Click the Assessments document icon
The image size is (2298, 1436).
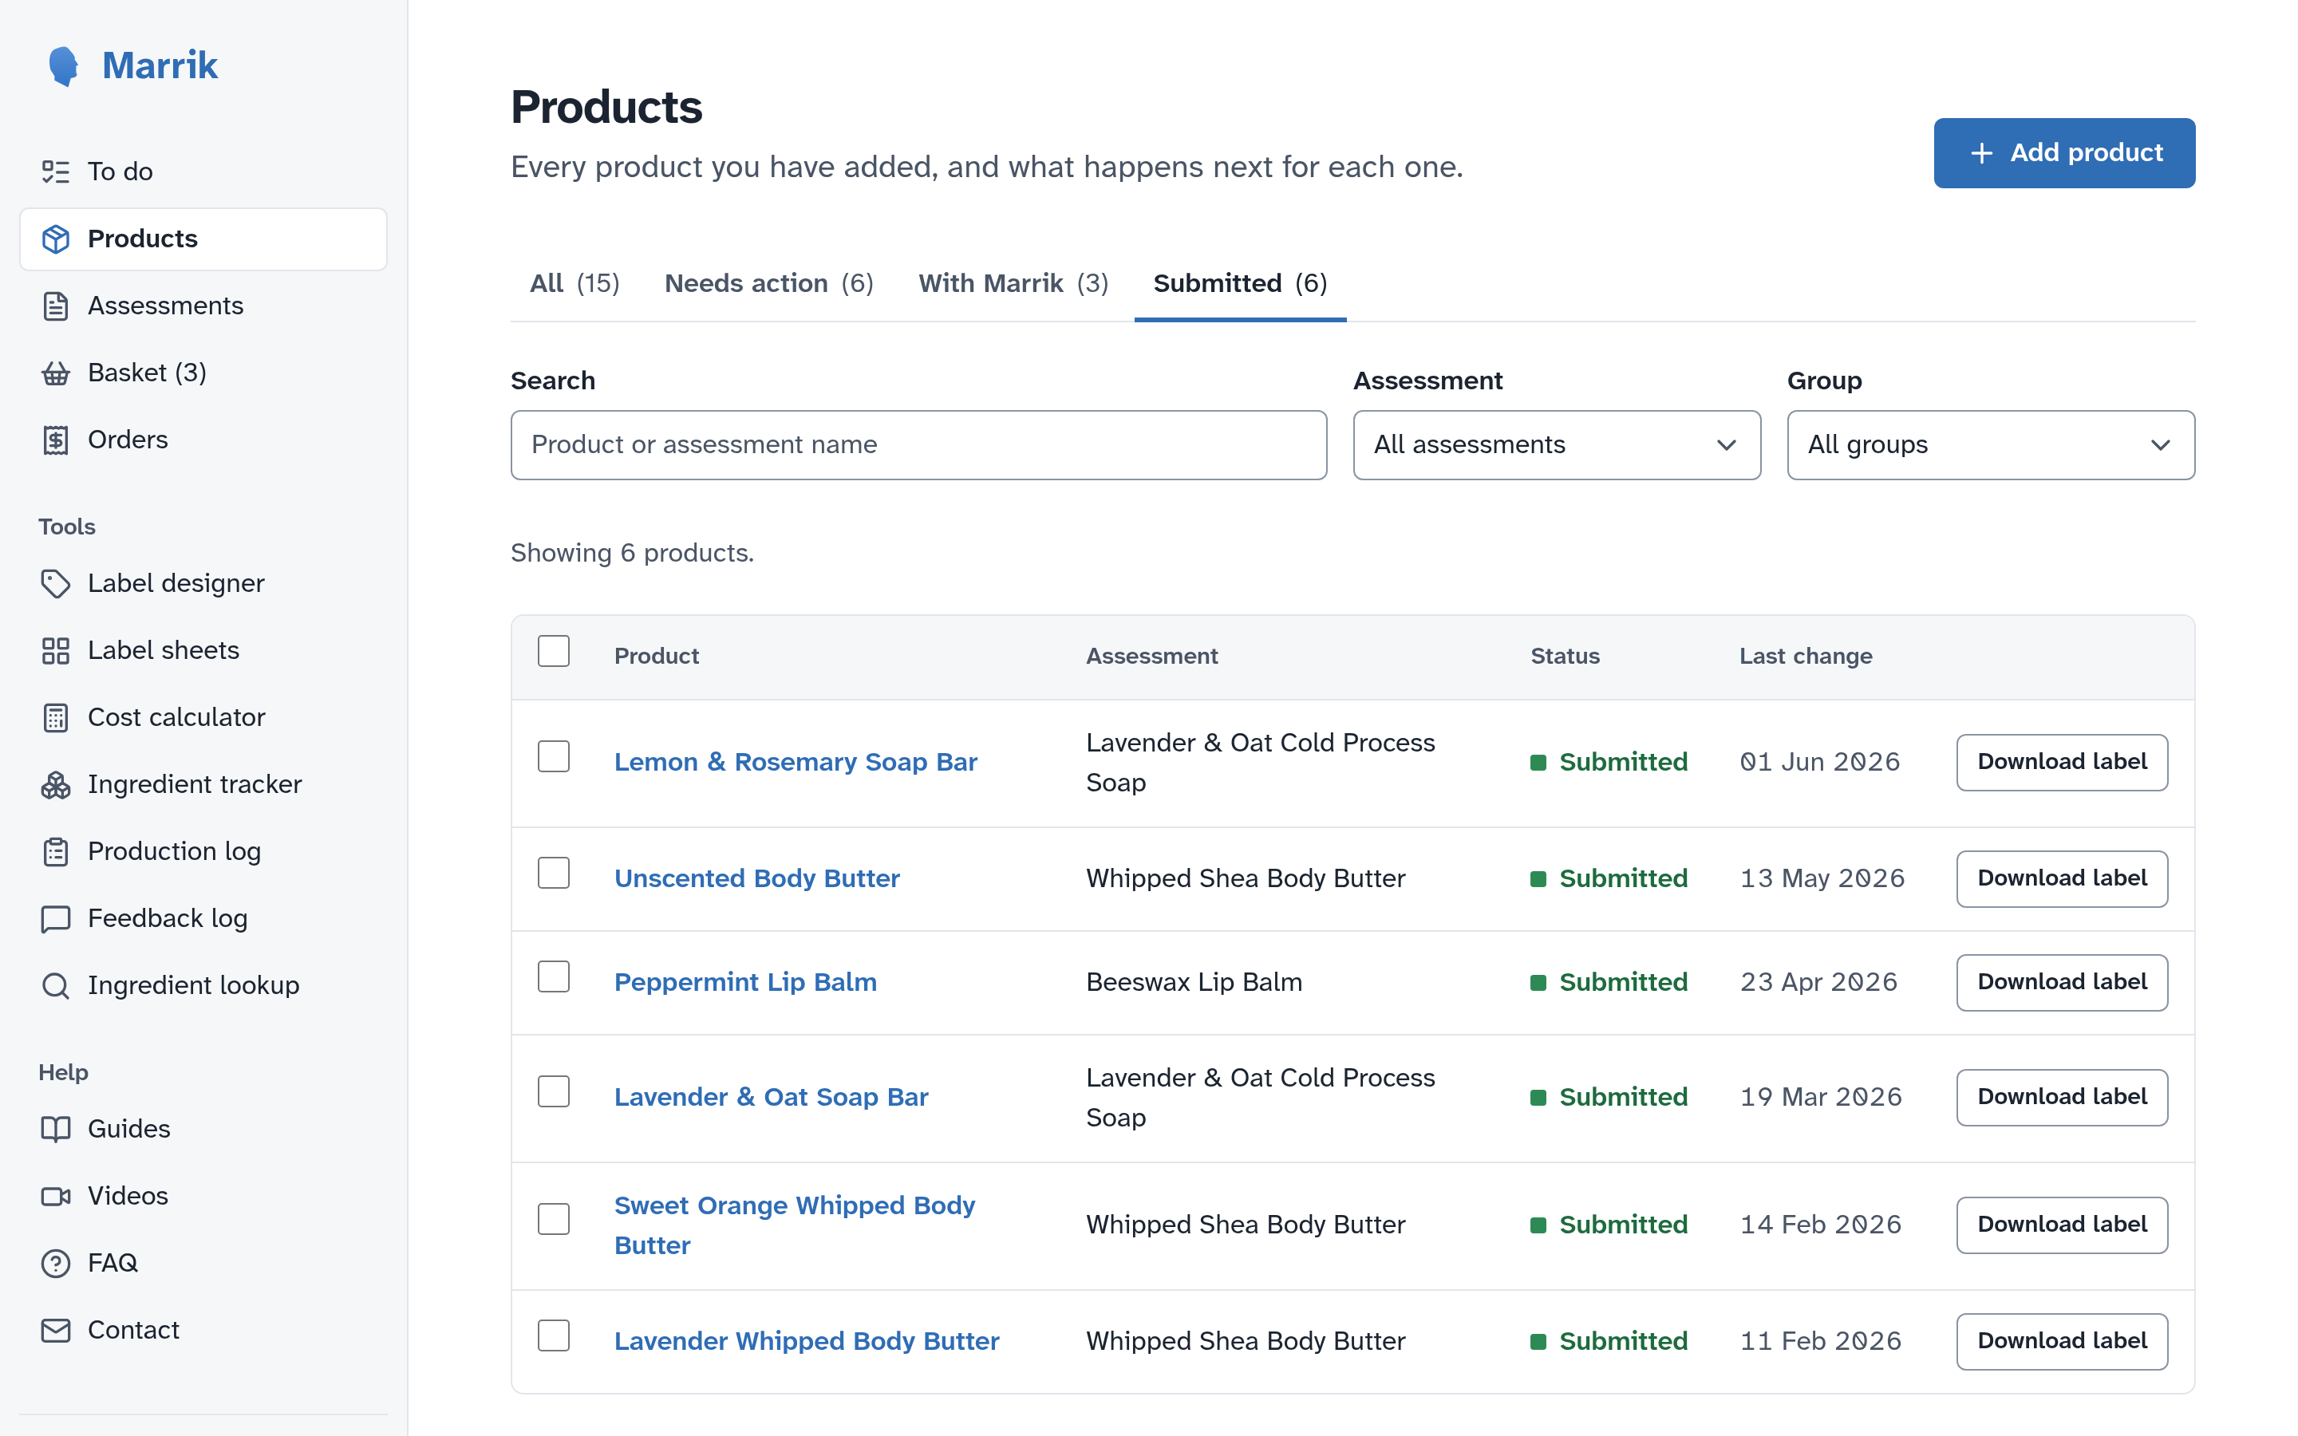(56, 306)
